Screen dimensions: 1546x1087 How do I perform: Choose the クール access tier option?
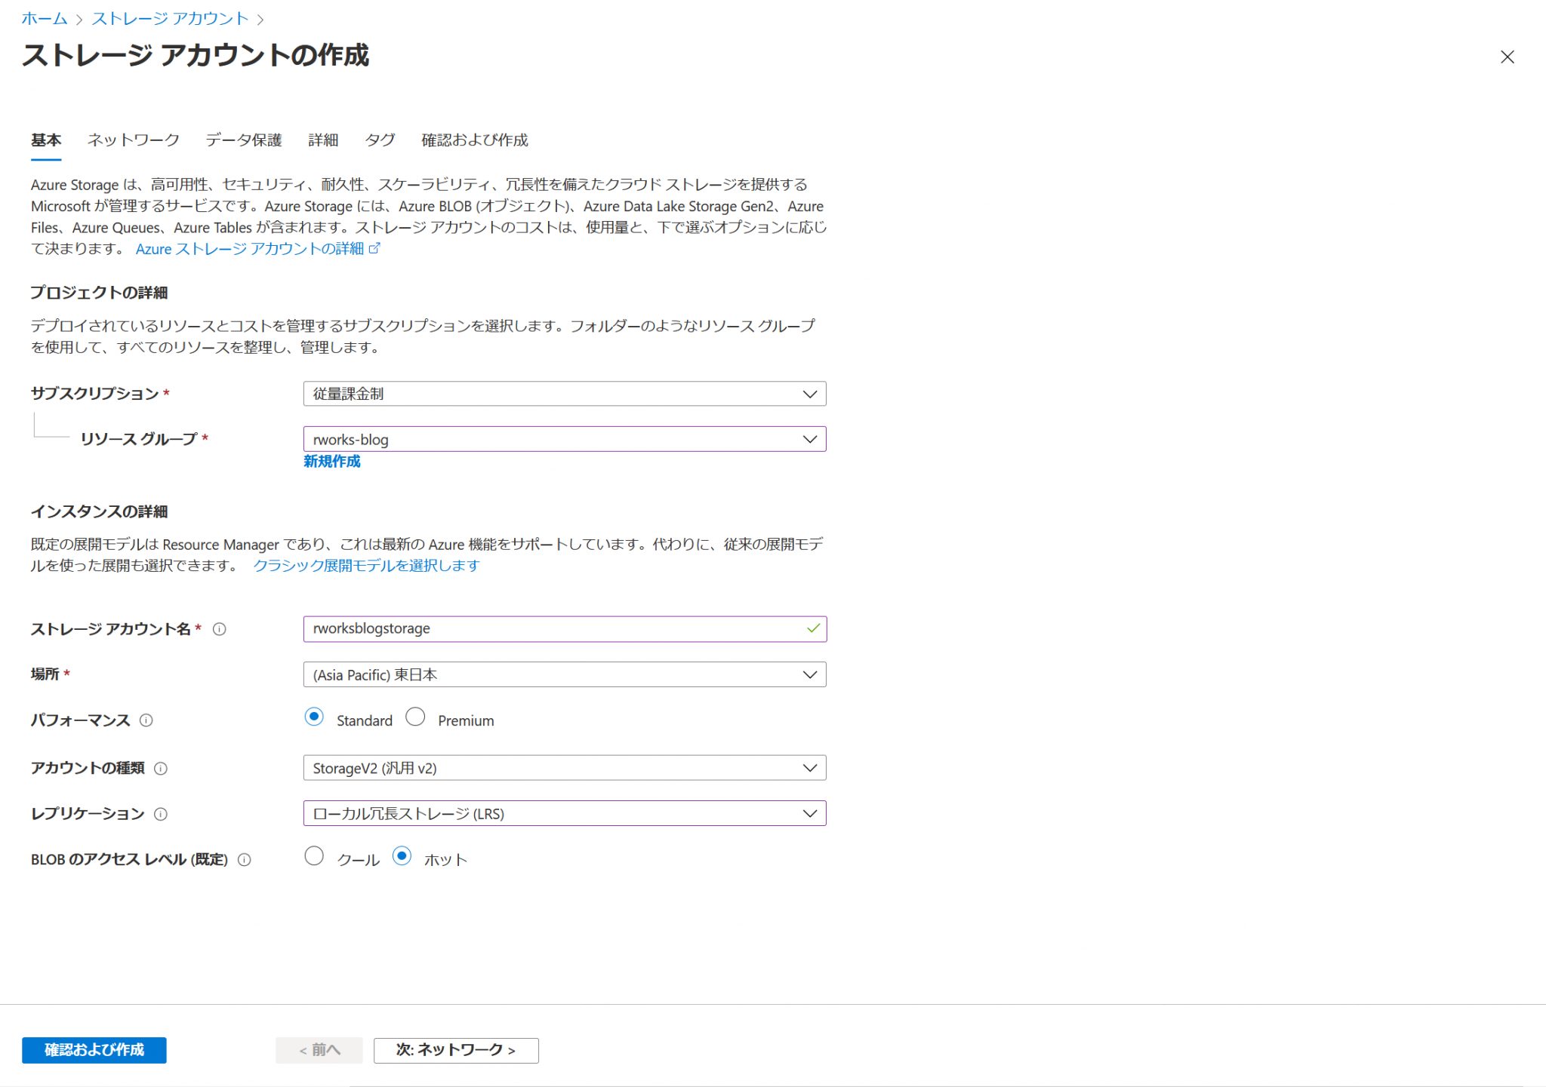click(x=314, y=856)
